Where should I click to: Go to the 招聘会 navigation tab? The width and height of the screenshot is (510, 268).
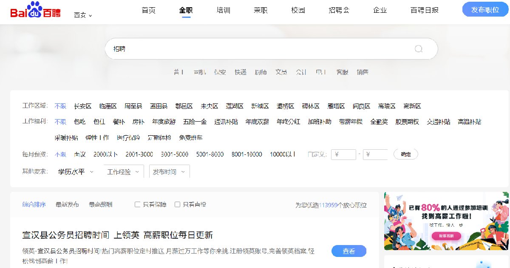point(339,10)
